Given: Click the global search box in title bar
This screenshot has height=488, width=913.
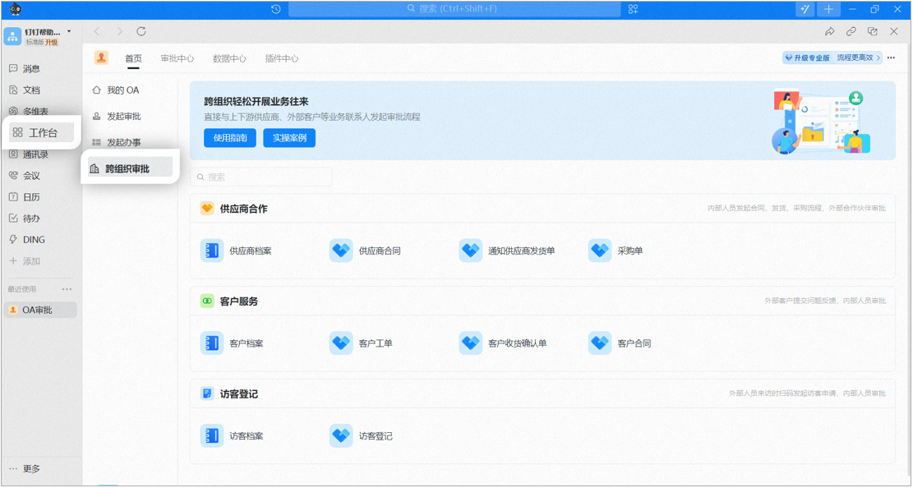Looking at the screenshot, I should coord(454,9).
